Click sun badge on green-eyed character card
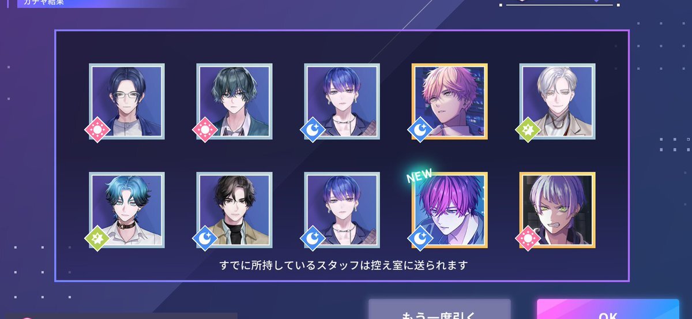The height and width of the screenshot is (319, 692). [x=528, y=238]
